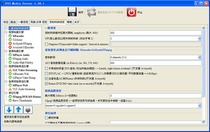The image size is (210, 132).
Task: Click green icon beside MPlayer Video Dump
Action: coord(10,78)
